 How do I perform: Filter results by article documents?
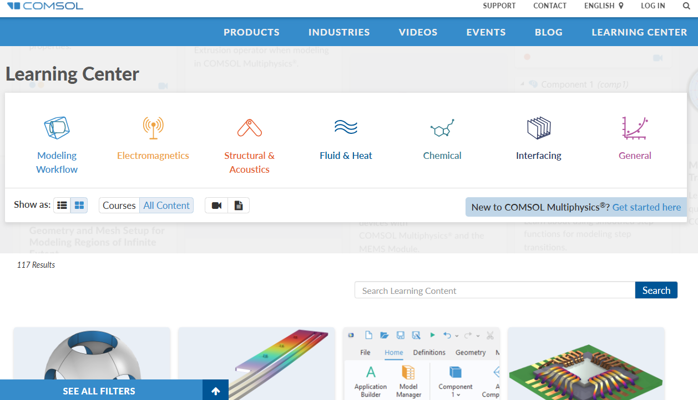pyautogui.click(x=239, y=206)
